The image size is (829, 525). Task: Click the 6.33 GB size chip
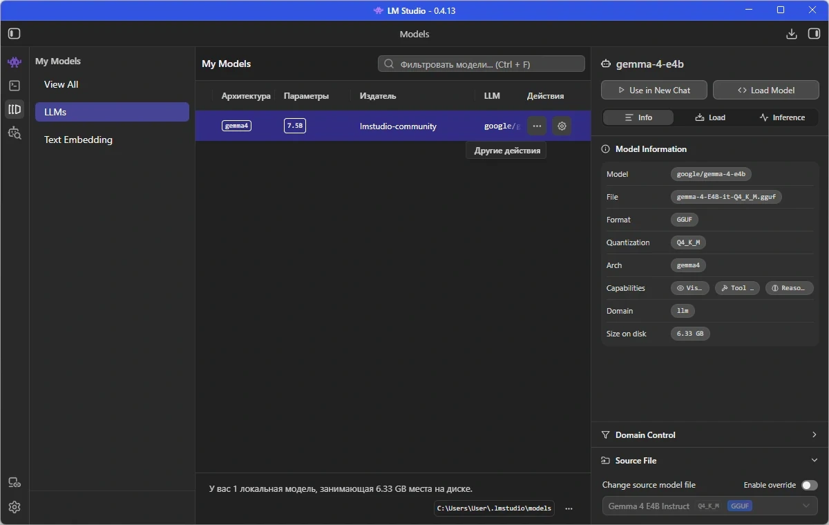[x=690, y=334]
